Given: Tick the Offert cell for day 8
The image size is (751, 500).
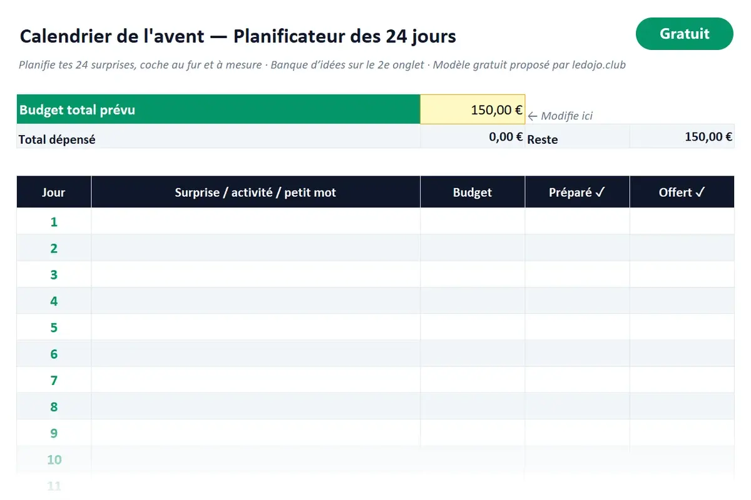Looking at the screenshot, I should [682, 406].
